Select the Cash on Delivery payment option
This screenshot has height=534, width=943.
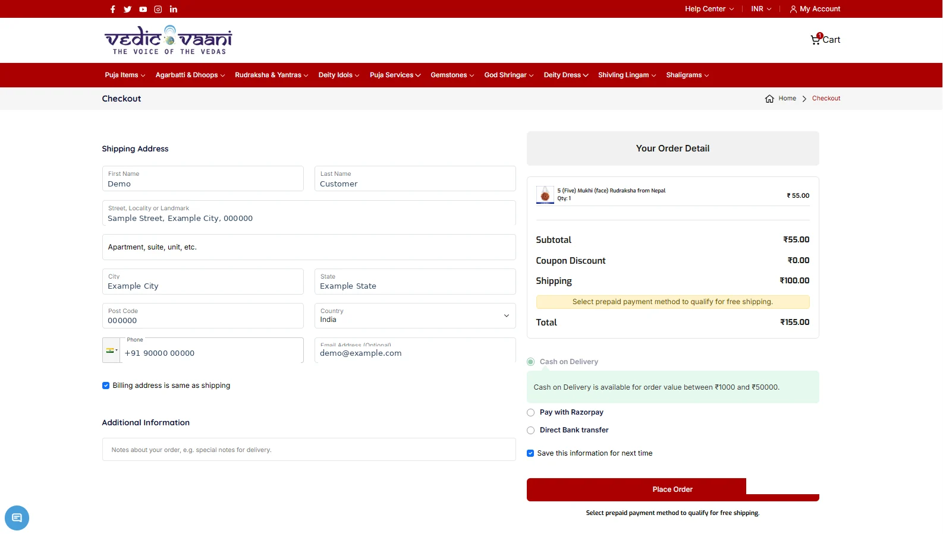[531, 362]
